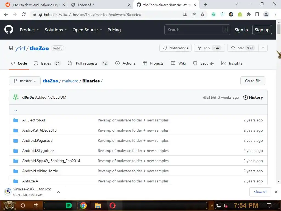This screenshot has height=211, width=281.
Task: Open the Wiki tab
Action: [178, 63]
